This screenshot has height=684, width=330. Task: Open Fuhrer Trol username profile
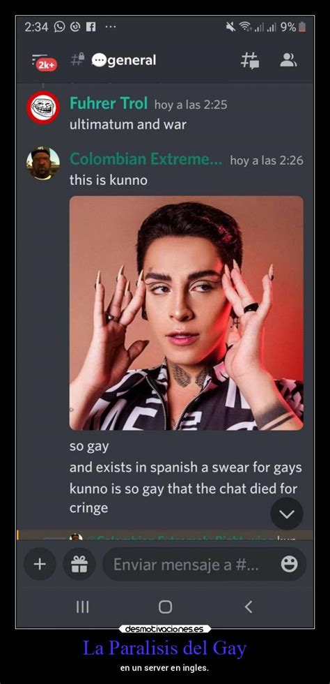coord(109,103)
